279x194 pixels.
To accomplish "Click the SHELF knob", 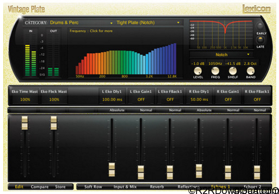I will point(232,71).
